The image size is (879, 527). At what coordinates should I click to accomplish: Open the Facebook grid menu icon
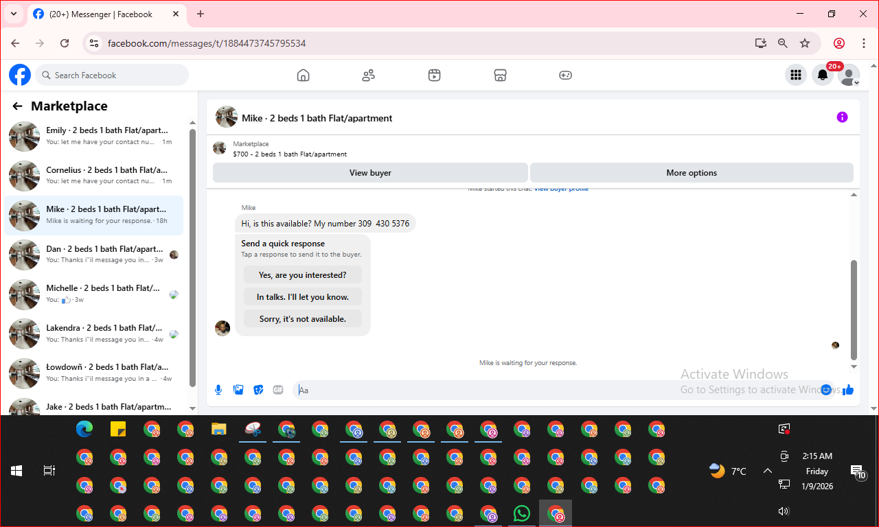pyautogui.click(x=796, y=75)
